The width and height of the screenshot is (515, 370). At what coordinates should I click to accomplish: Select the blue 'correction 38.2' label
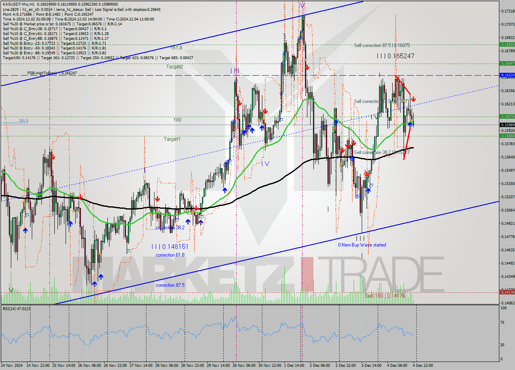(170, 228)
